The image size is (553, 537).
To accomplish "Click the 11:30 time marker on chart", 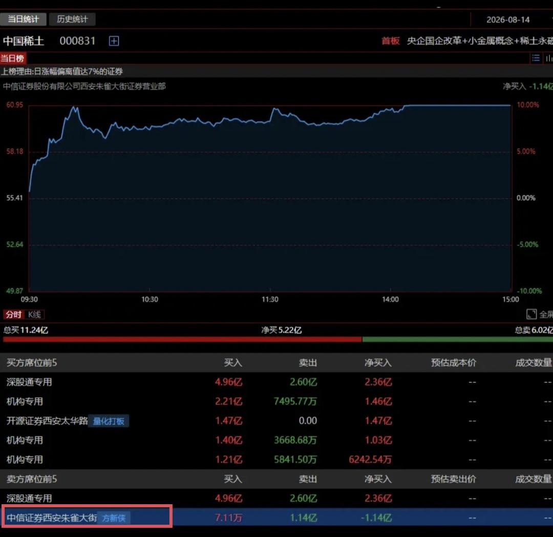I will coord(270,300).
